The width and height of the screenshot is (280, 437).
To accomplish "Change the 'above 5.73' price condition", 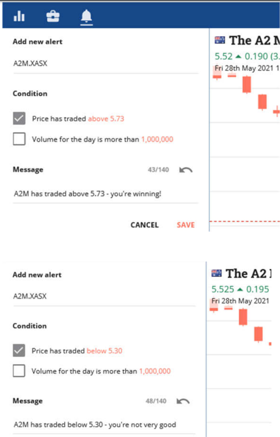I will (106, 119).
